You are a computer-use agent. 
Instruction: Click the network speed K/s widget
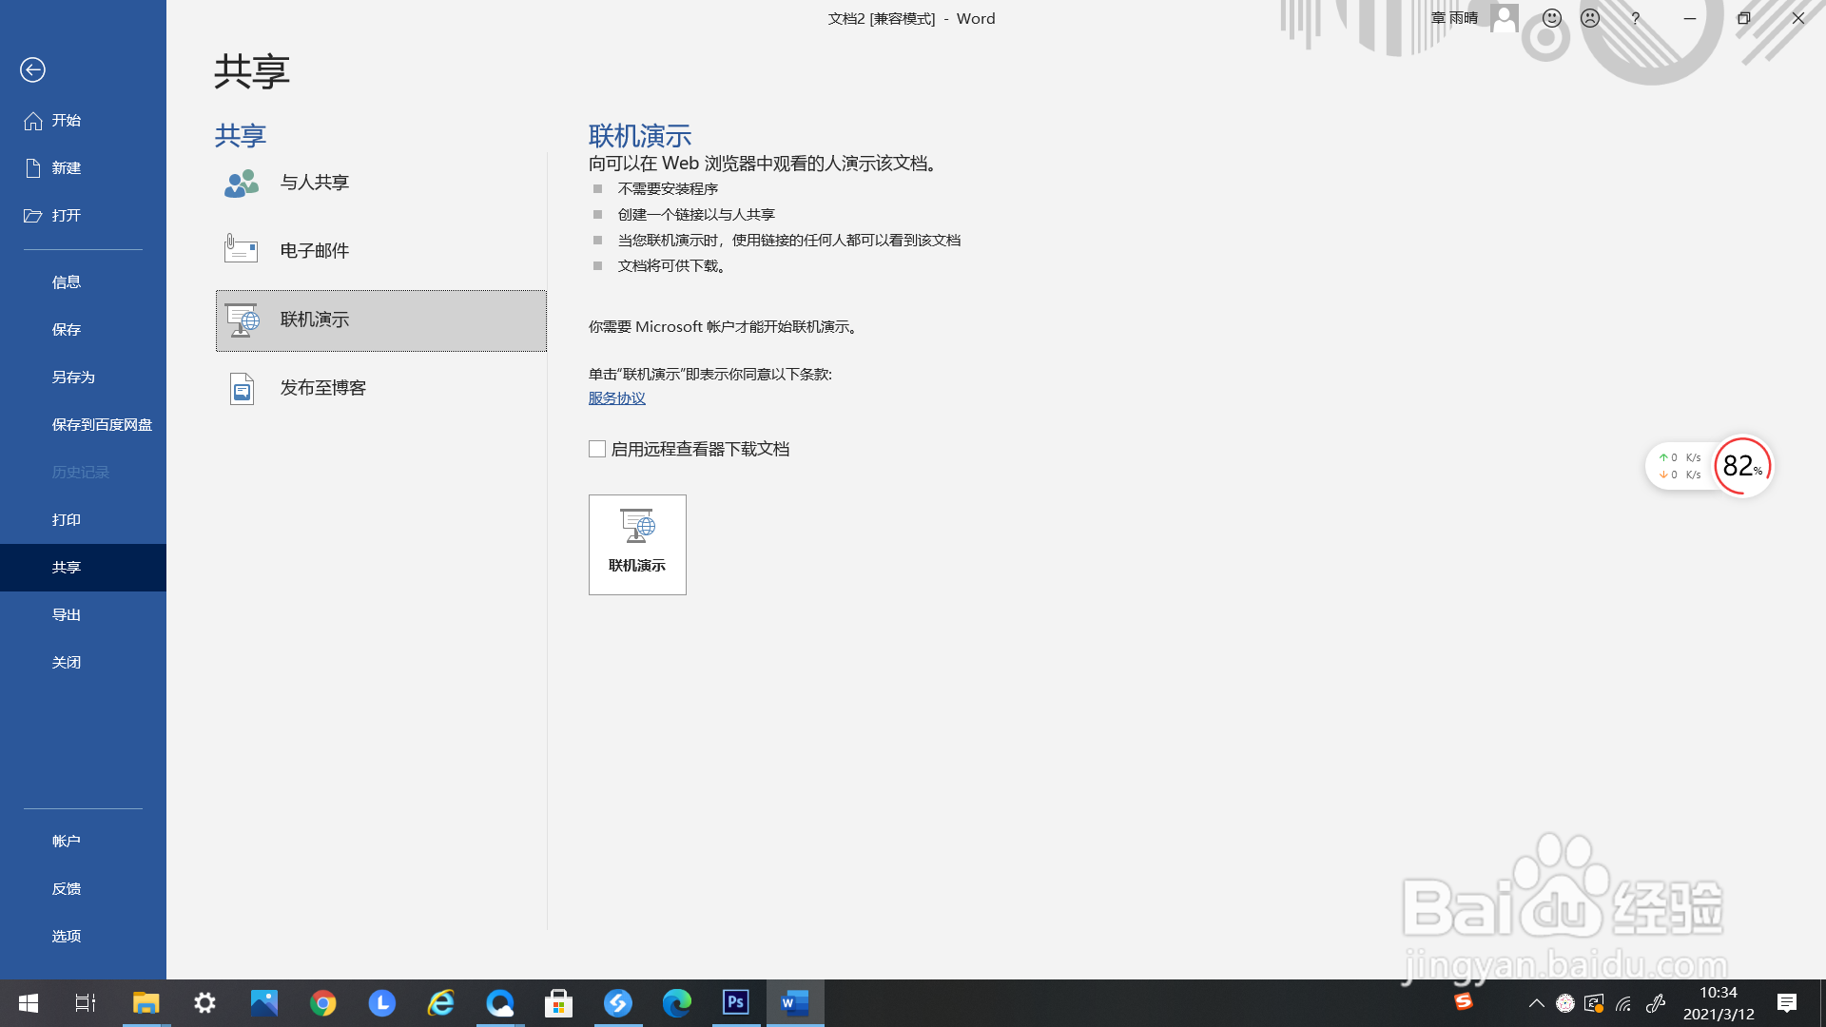tap(1680, 466)
